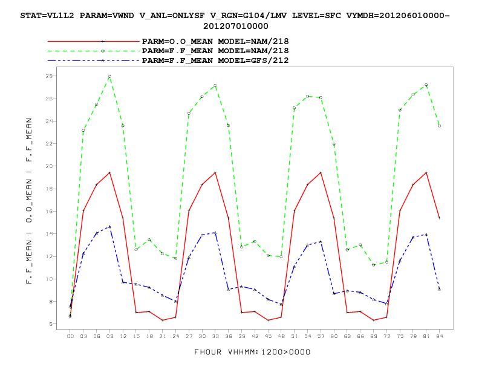
Task: Click the x-axis tick label 51
Action: [294, 336]
